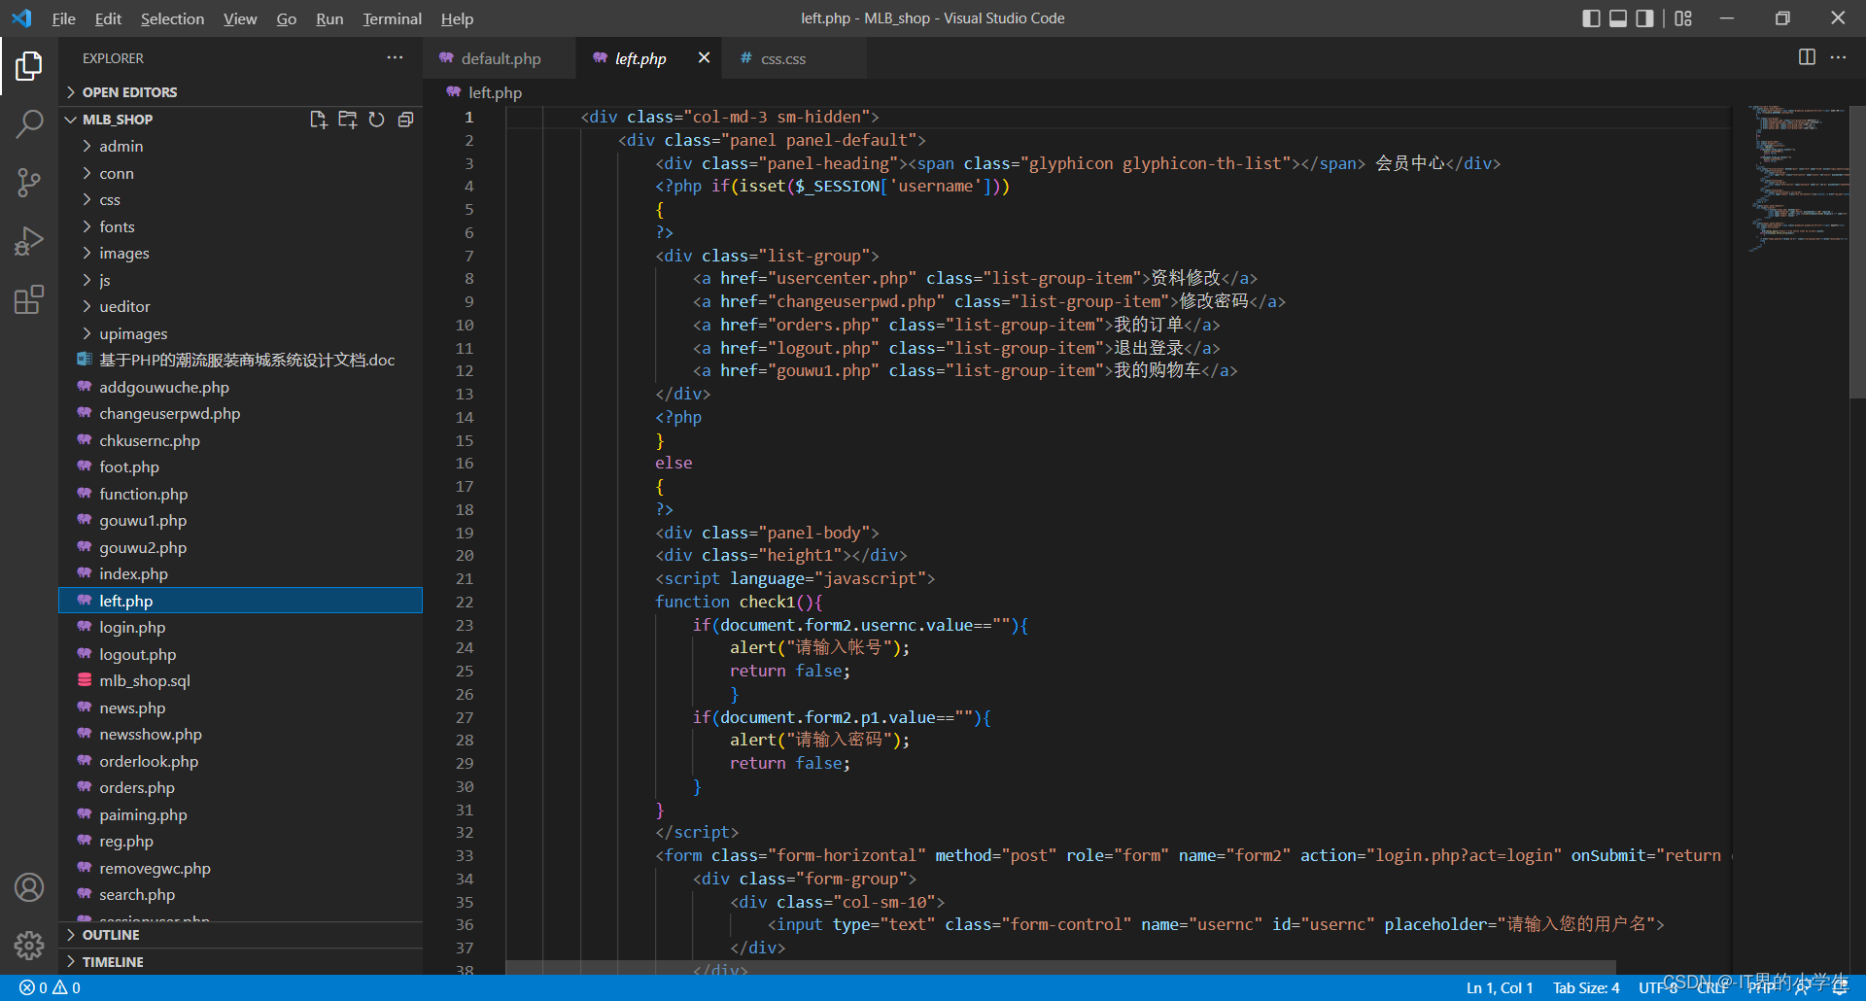
Task: Show errors and warnings in status bar
Action: pyautogui.click(x=50, y=988)
